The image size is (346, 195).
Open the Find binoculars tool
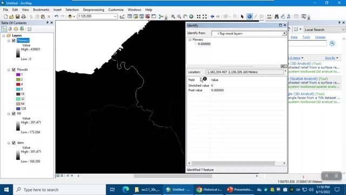click(276, 17)
